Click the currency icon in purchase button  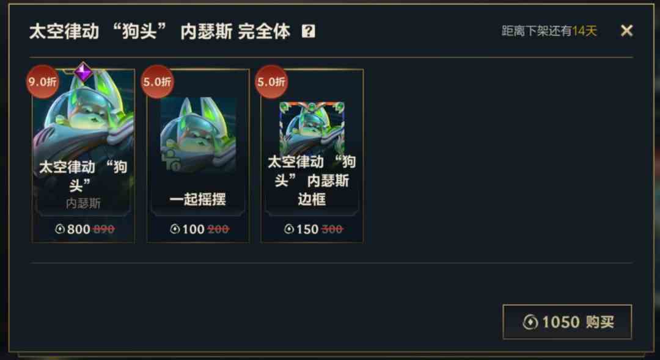pos(530,322)
